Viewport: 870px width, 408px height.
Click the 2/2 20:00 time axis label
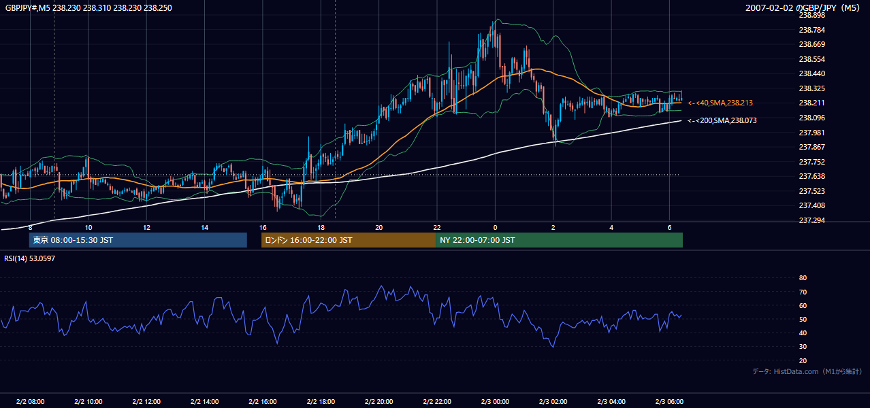coord(378,401)
